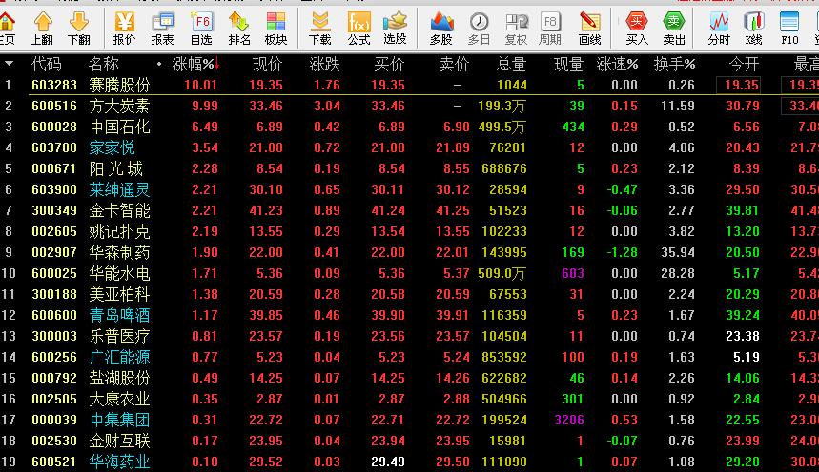Screen dimensions: 819x472
Task: Sort by the 换手% column header
Action: (x=675, y=64)
